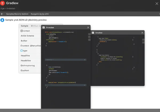Image resolution: width=160 pixels, height=112 pixels.
Task: Click the icon beside the context row
Action: (22, 31)
